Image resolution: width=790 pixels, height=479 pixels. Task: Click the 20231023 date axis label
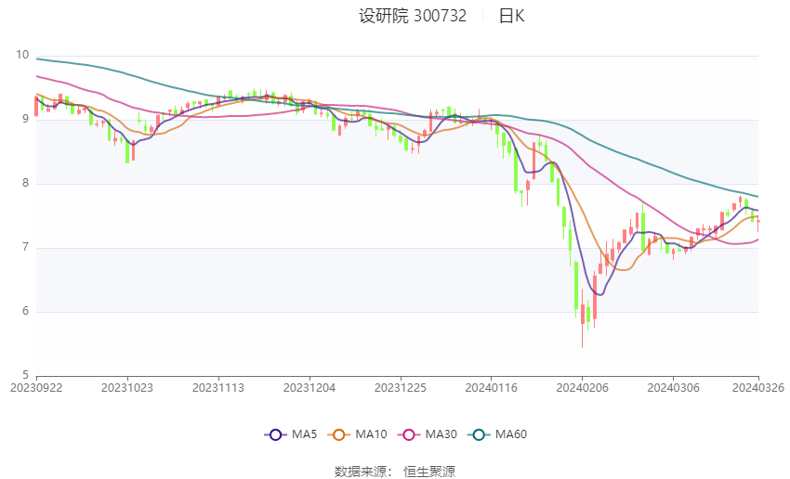pyautogui.click(x=127, y=388)
